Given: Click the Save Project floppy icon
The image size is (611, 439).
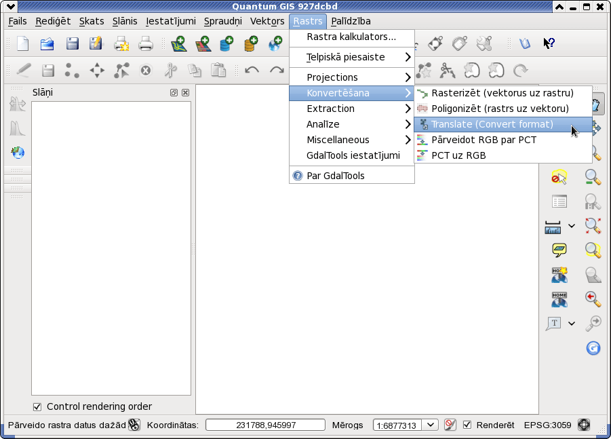Looking at the screenshot, I should click(x=72, y=43).
